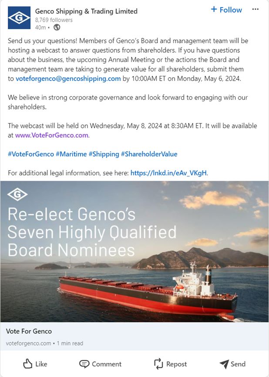Click the #ShareholderValue hashtag
The height and width of the screenshot is (377, 269).
pyautogui.click(x=149, y=154)
